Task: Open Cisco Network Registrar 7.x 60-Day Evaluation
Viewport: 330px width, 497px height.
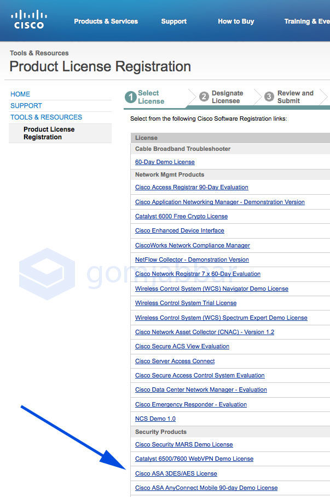Action: coord(198,274)
